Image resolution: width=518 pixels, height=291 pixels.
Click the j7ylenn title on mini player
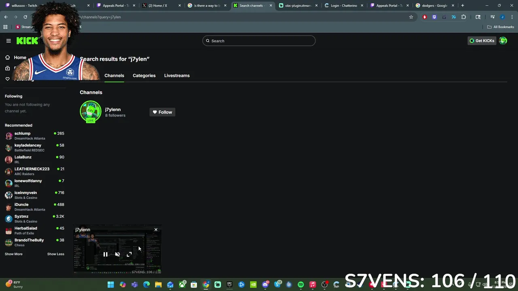tap(83, 230)
